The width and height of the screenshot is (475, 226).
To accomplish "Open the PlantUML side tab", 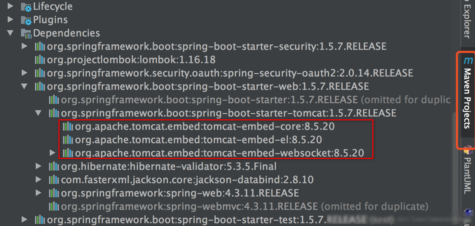I will (467, 175).
